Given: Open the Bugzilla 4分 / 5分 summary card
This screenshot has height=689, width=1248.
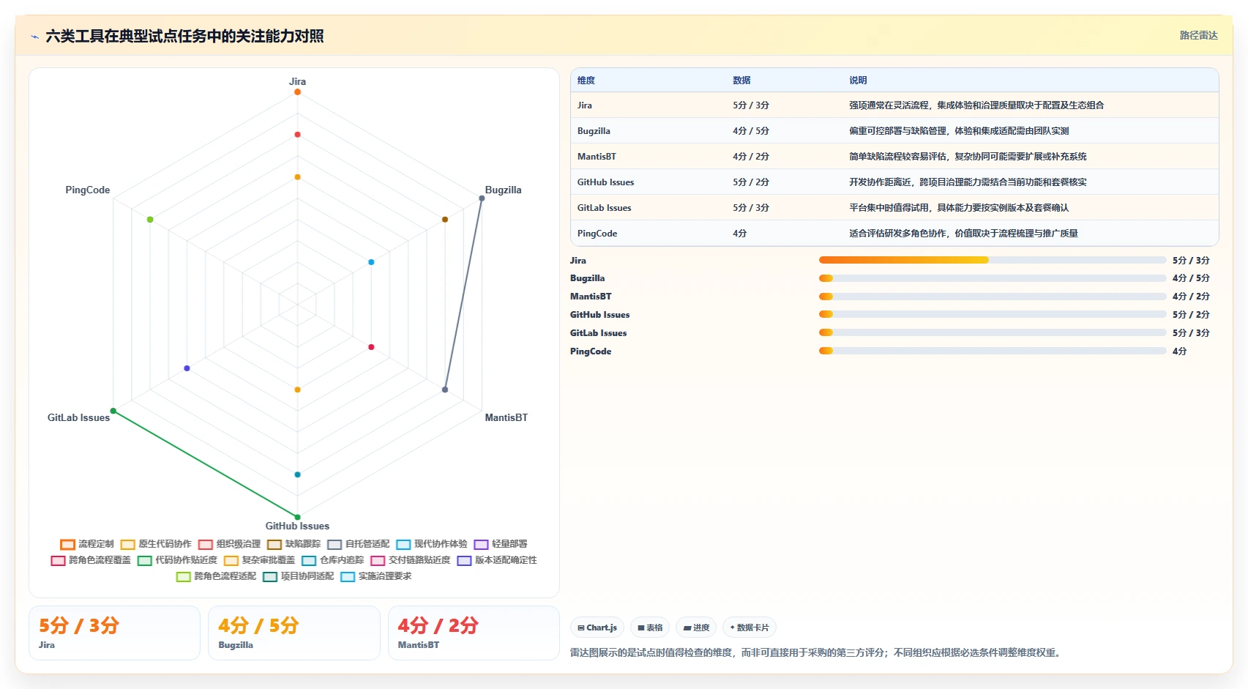Looking at the screenshot, I should click(294, 633).
